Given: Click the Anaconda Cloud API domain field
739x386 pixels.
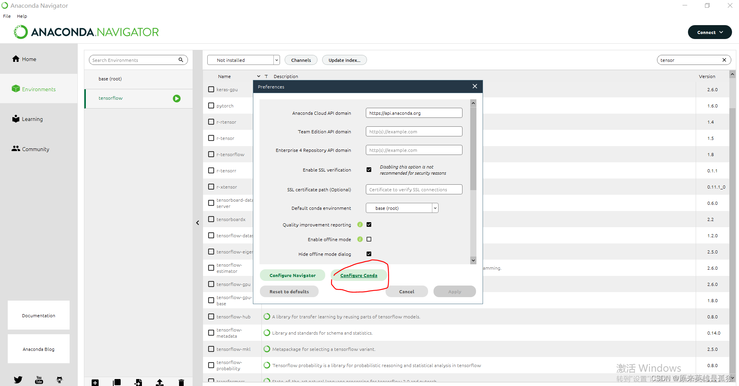Looking at the screenshot, I should click(x=414, y=113).
